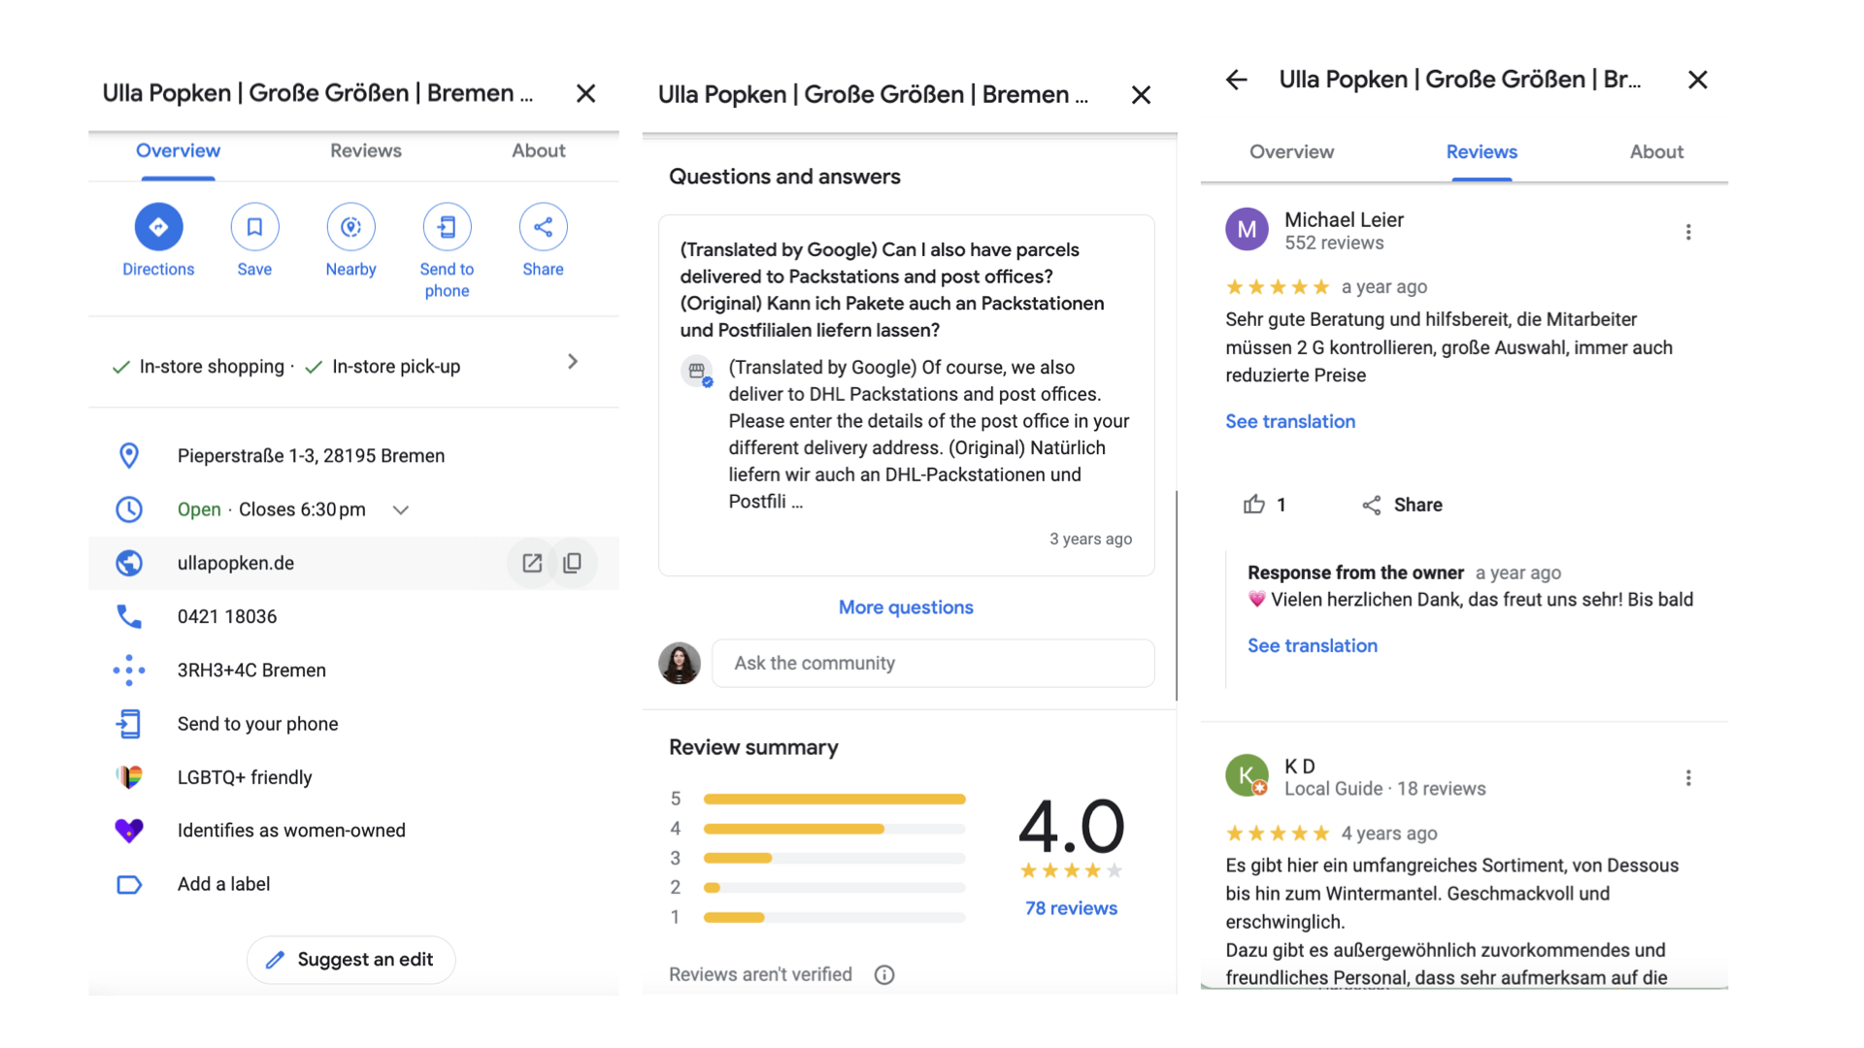Copy the website URL ullapopken.de
The height and width of the screenshot is (1048, 1864).
point(574,563)
